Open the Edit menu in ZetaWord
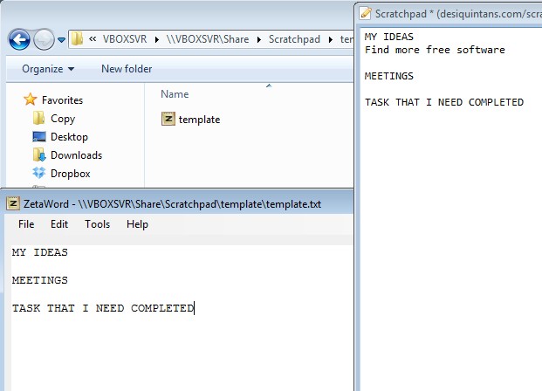The width and height of the screenshot is (542, 391). [59, 224]
